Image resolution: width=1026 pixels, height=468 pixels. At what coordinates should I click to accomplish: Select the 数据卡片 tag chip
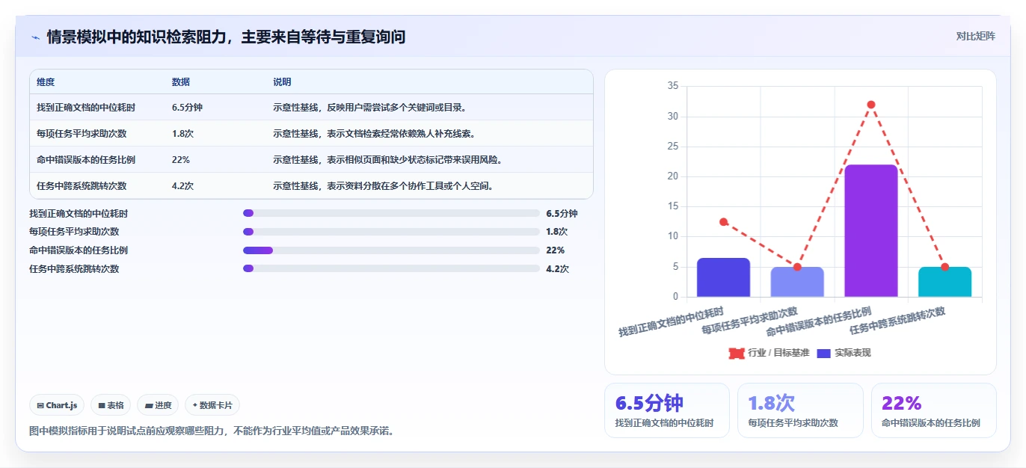212,405
